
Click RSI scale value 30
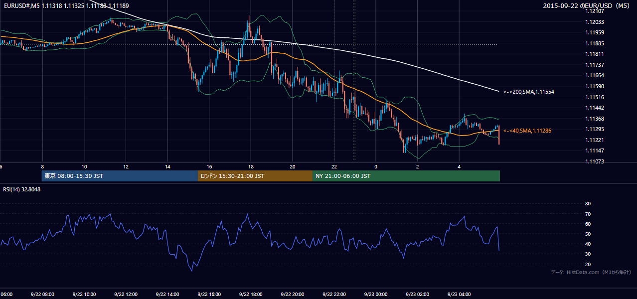(588, 254)
